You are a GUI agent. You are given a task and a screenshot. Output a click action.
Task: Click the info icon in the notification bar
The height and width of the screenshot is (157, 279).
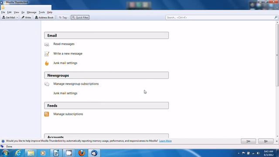[3, 141]
